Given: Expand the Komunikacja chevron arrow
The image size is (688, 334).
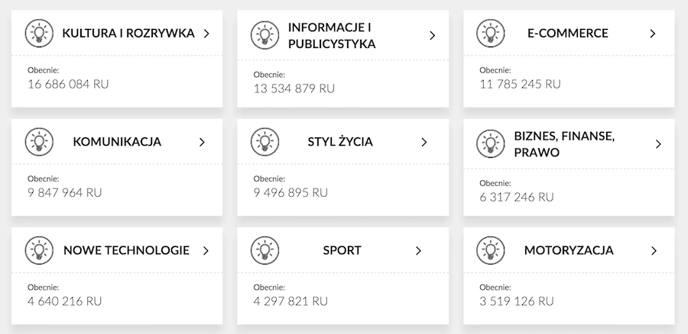Looking at the screenshot, I should [x=202, y=143].
